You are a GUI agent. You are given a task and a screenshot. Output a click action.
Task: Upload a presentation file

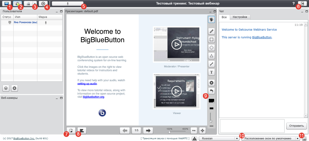71,130
